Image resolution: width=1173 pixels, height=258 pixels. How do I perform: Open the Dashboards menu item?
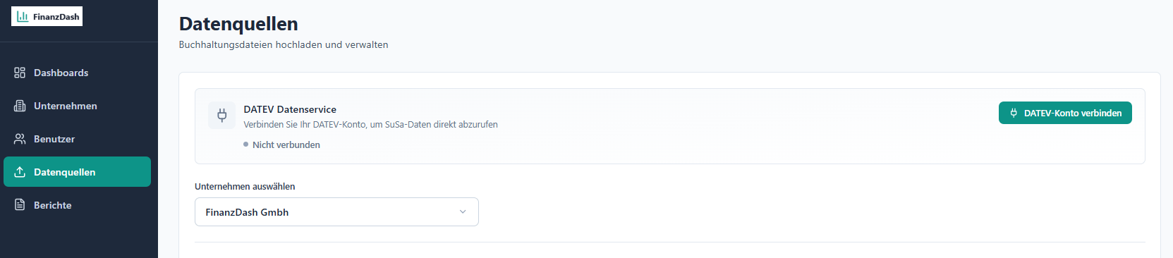pyautogui.click(x=77, y=73)
